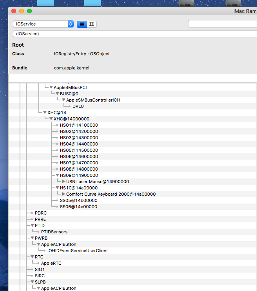The width and height of the screenshot is (257, 291).
Task: Collapse AppleACPIButton under PWRB
Action: click(x=38, y=244)
